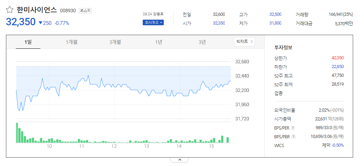364x166 pixels.
Task: Click the 업종 label
Action: (278, 93)
